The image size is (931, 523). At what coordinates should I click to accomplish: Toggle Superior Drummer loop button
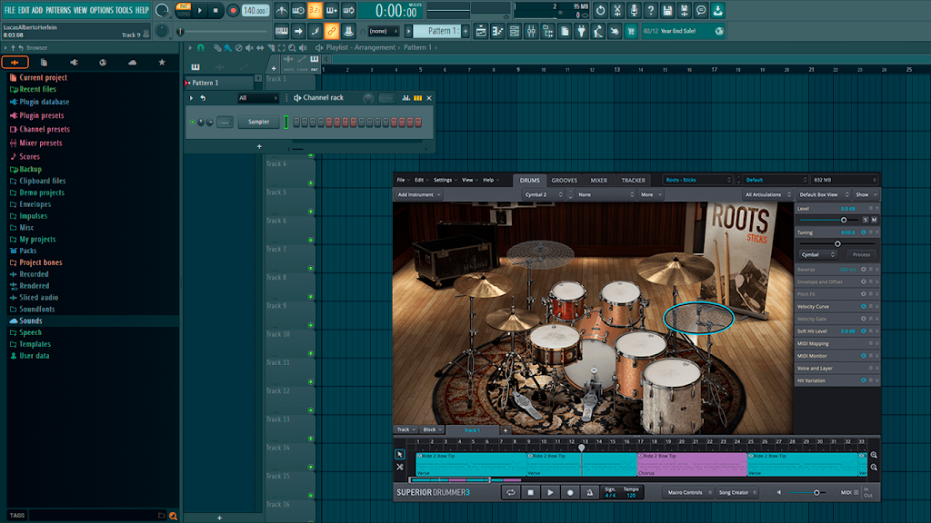511,492
